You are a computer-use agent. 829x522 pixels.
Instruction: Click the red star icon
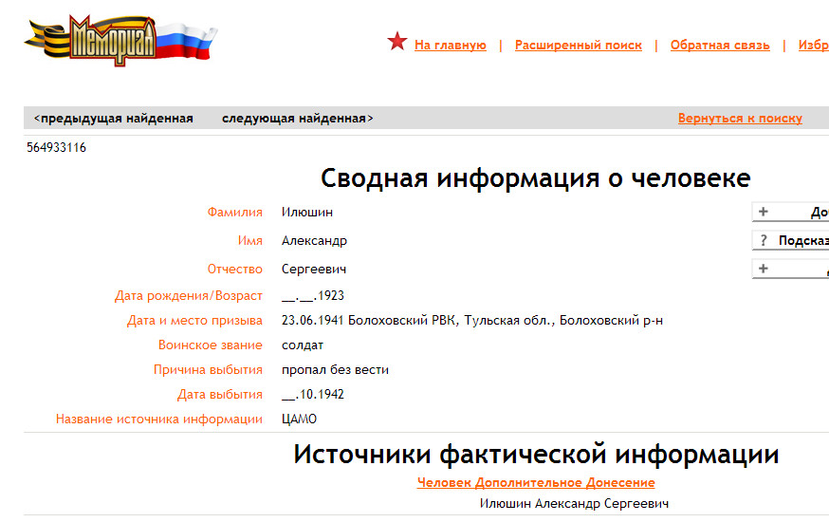(397, 43)
